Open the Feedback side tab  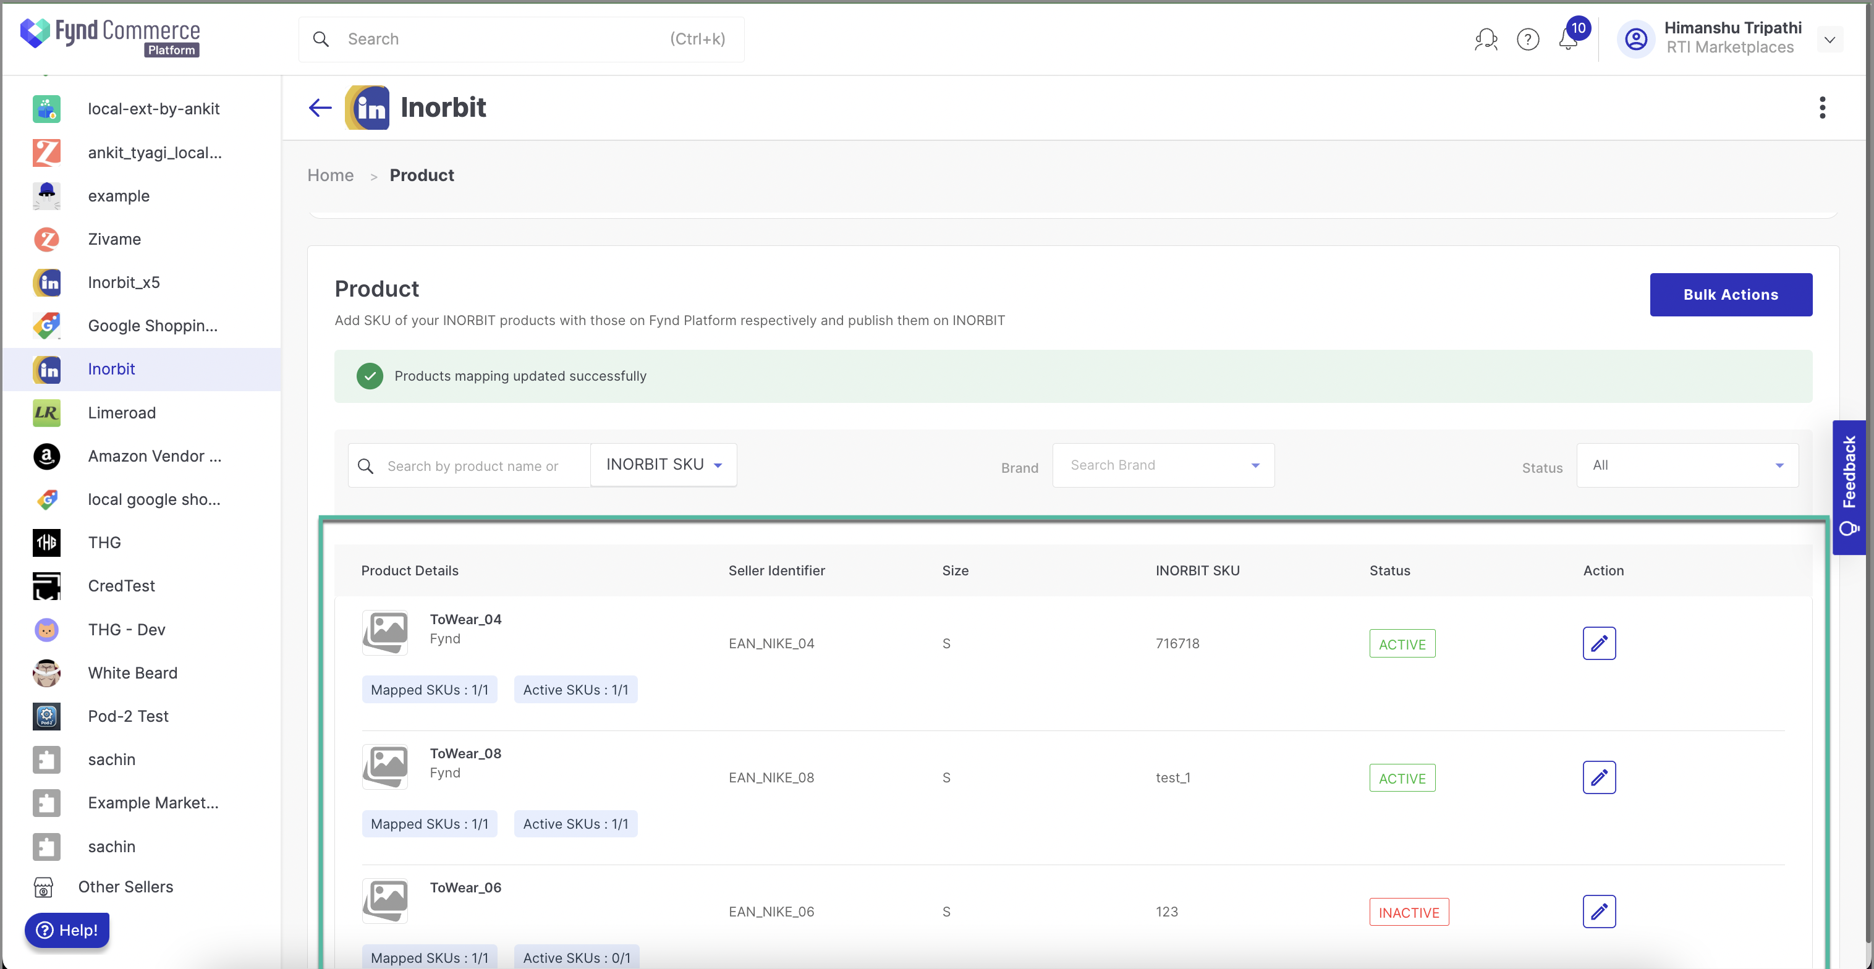coord(1849,488)
